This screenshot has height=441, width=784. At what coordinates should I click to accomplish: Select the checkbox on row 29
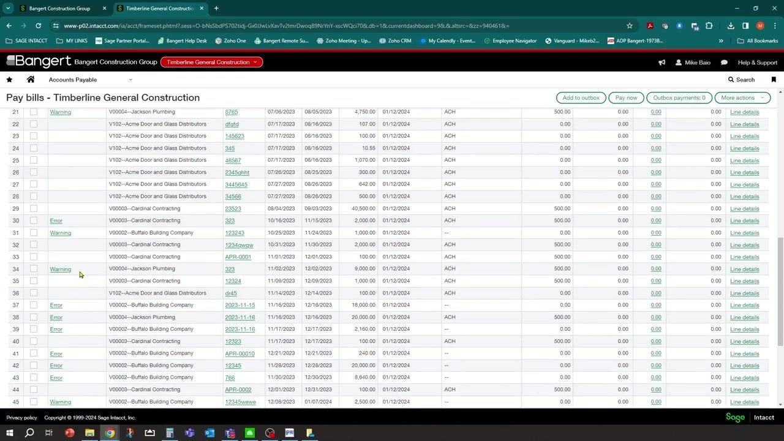click(x=34, y=208)
